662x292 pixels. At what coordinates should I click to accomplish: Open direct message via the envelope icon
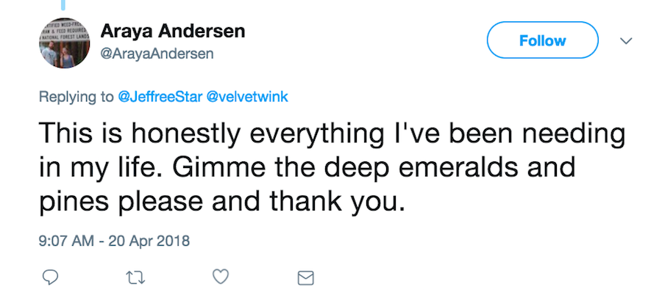tap(306, 277)
